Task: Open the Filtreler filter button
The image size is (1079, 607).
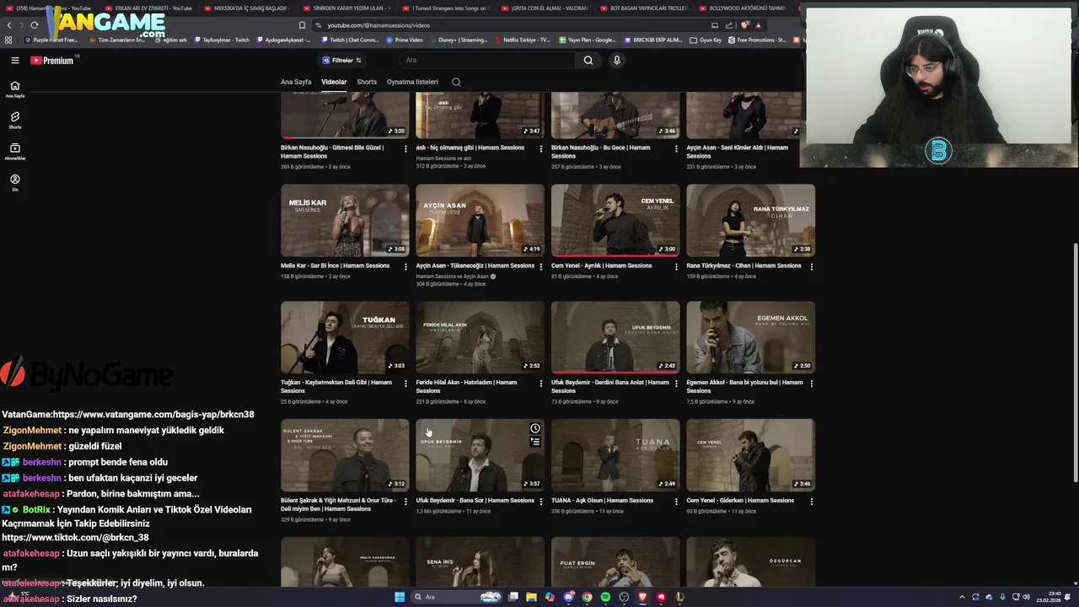Action: 341,60
